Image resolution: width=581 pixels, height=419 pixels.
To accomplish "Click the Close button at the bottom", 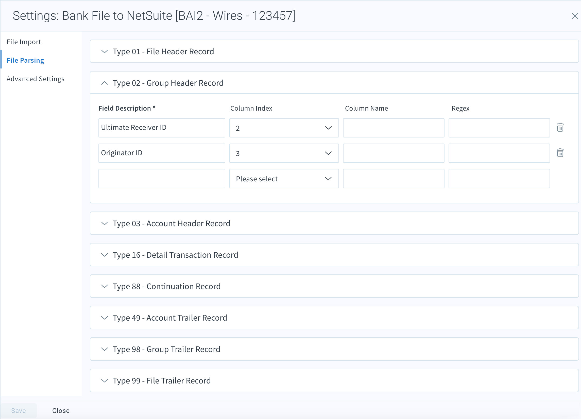I will point(61,410).
